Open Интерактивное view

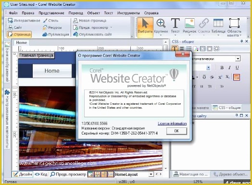coord(24,21)
